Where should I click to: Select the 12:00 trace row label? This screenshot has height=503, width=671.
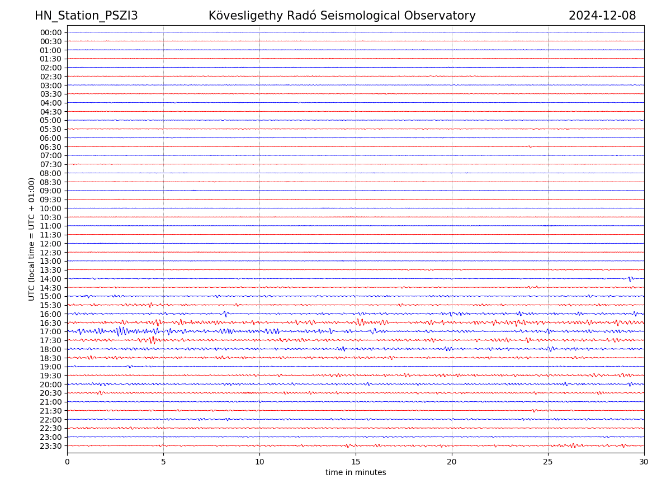pyautogui.click(x=51, y=244)
